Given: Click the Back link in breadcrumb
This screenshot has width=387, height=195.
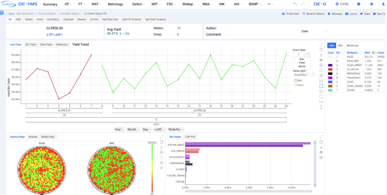Looking at the screenshot, I should [x=11, y=14].
